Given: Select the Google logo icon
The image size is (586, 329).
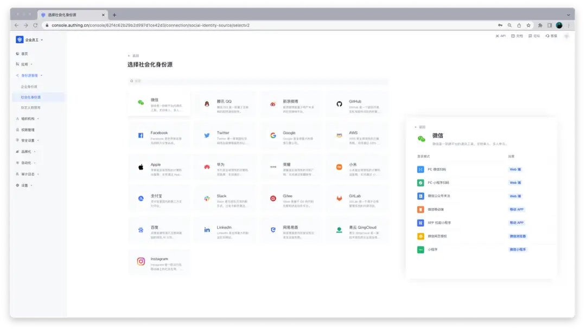Looking at the screenshot, I should pos(273,135).
